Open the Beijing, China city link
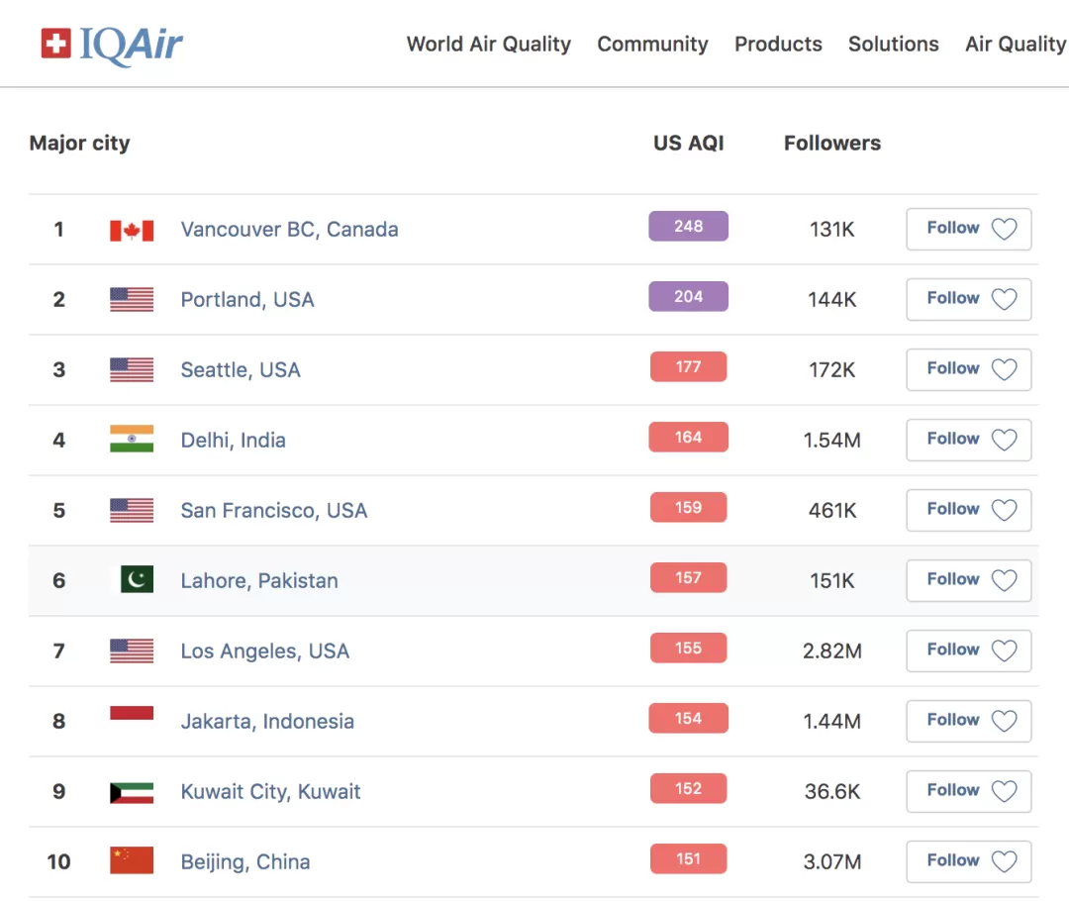This screenshot has width=1069, height=901. [245, 861]
